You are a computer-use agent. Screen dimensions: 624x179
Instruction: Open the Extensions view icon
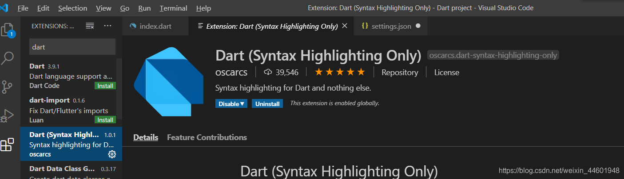tap(8, 145)
